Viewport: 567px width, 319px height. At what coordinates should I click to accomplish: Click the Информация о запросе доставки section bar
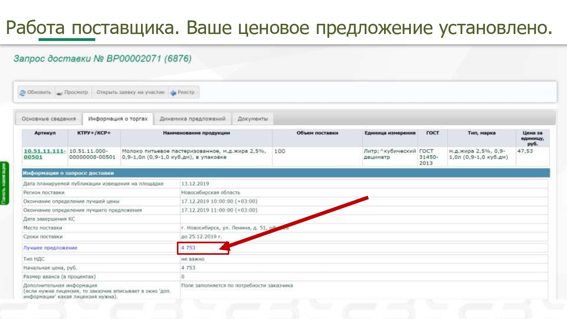285,173
